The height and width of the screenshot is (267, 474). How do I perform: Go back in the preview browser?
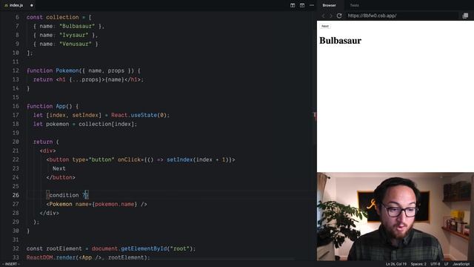coord(323,16)
